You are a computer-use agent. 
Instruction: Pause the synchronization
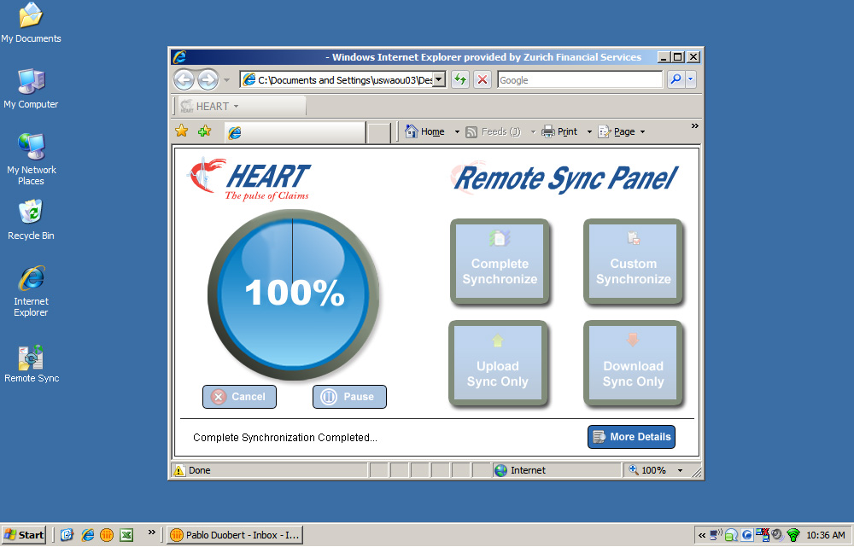[x=349, y=397]
